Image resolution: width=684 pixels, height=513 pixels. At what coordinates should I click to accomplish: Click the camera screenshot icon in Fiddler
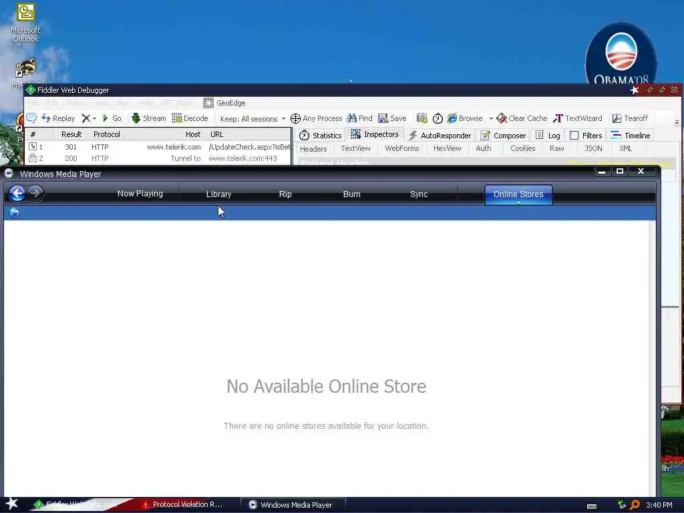click(422, 118)
